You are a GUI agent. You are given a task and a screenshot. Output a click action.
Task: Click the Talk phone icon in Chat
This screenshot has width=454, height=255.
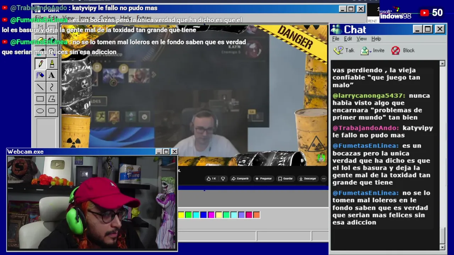click(339, 50)
